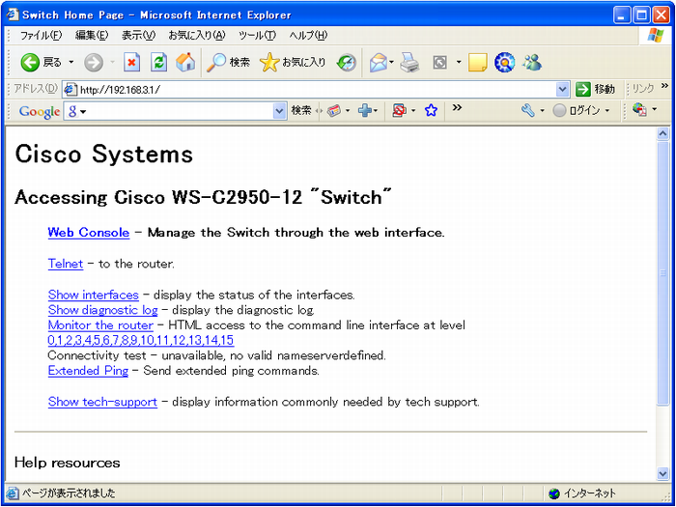Open the Web Console link

click(89, 233)
